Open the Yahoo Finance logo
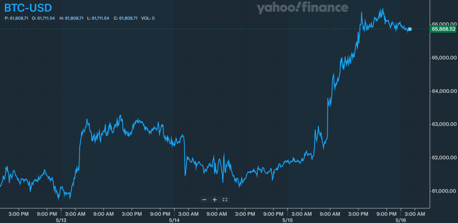This screenshot has width=458, height=223. pyautogui.click(x=302, y=8)
